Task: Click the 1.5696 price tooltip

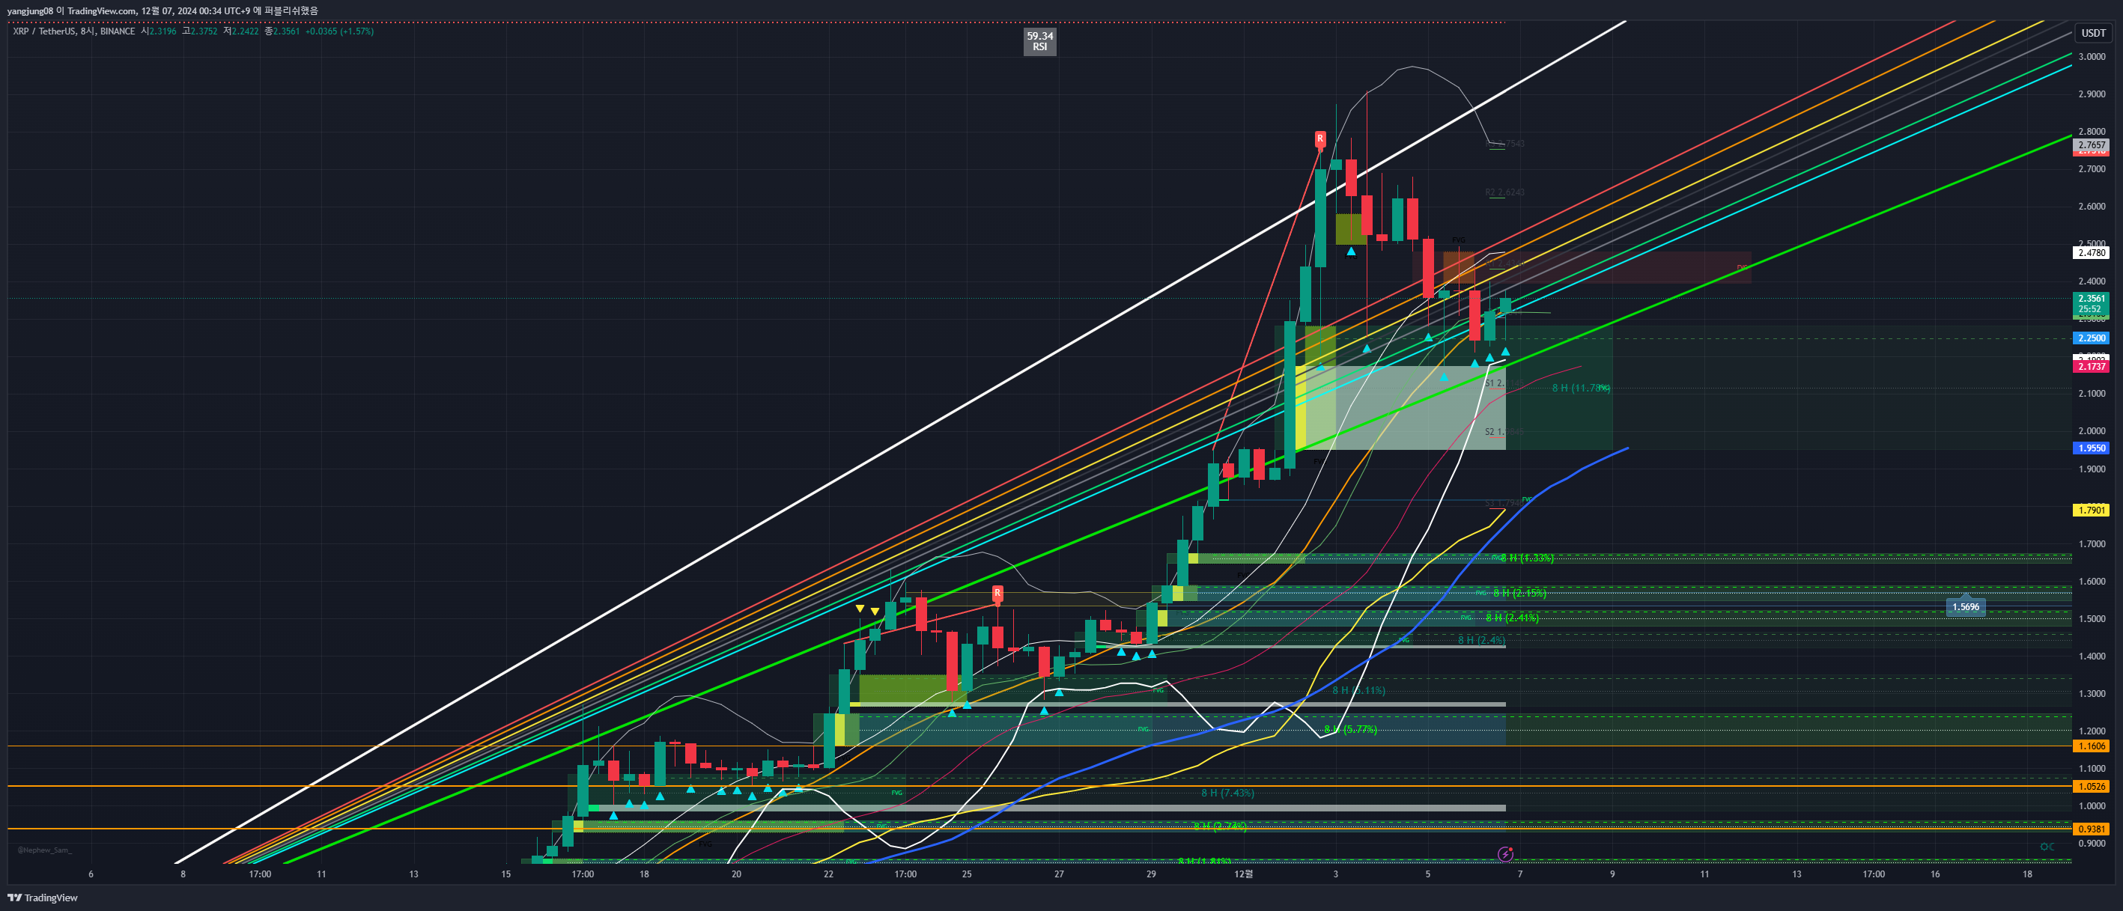Action: click(1966, 607)
